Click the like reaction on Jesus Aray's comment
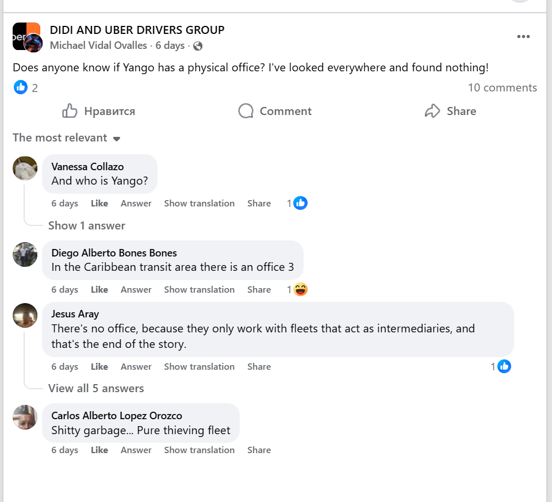 (x=504, y=366)
